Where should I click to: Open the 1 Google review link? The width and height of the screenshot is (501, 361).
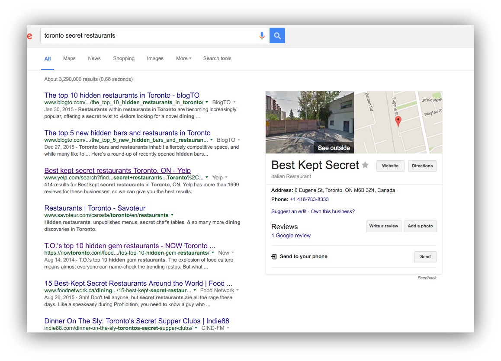click(291, 236)
